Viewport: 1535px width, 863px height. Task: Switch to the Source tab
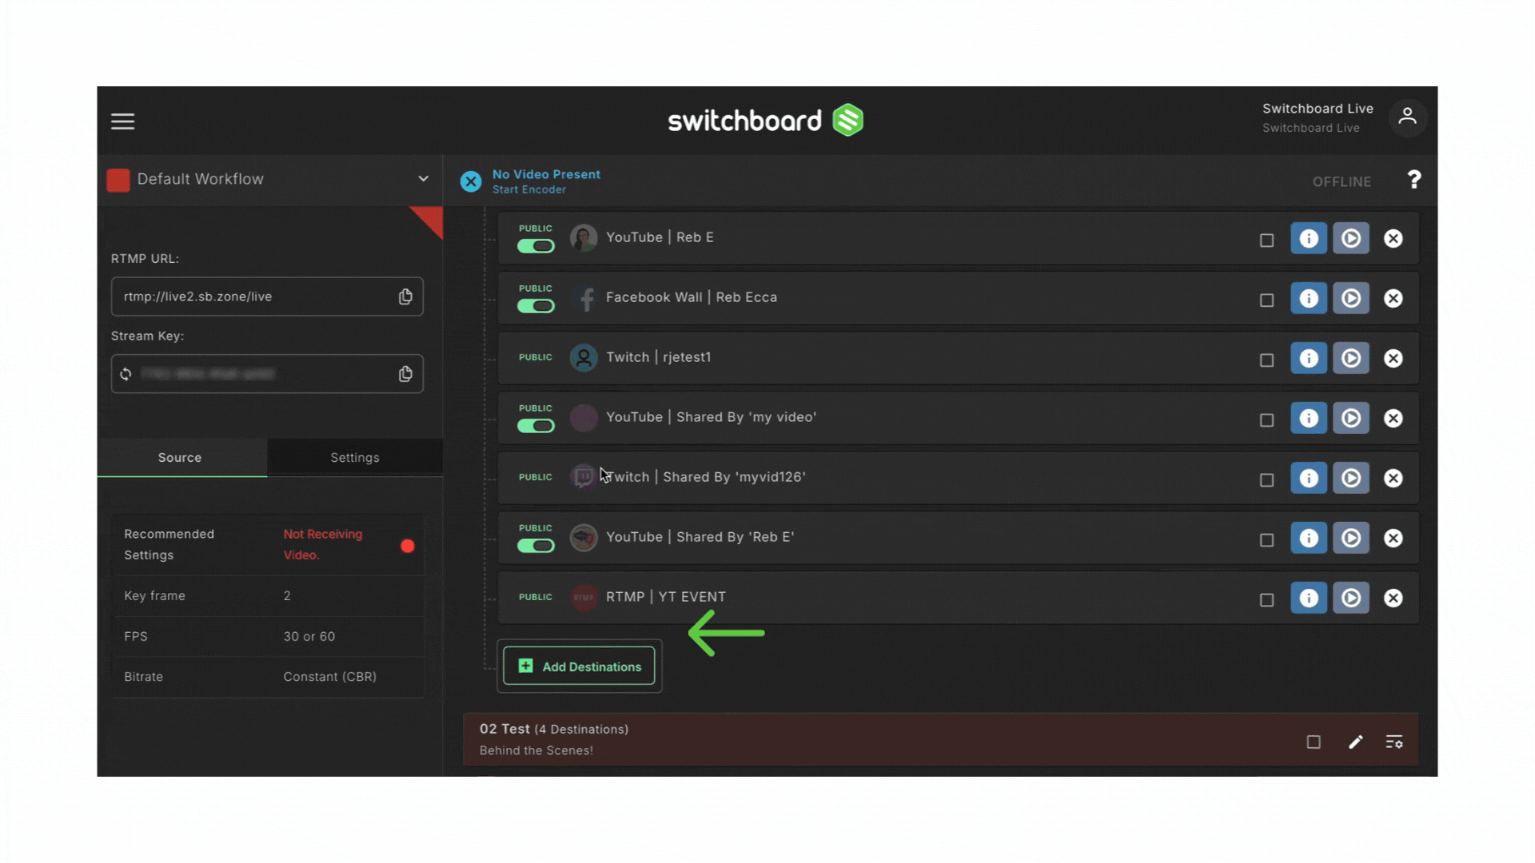[182, 458]
